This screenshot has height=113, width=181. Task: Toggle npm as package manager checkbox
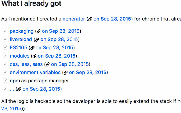(x=5, y=81)
